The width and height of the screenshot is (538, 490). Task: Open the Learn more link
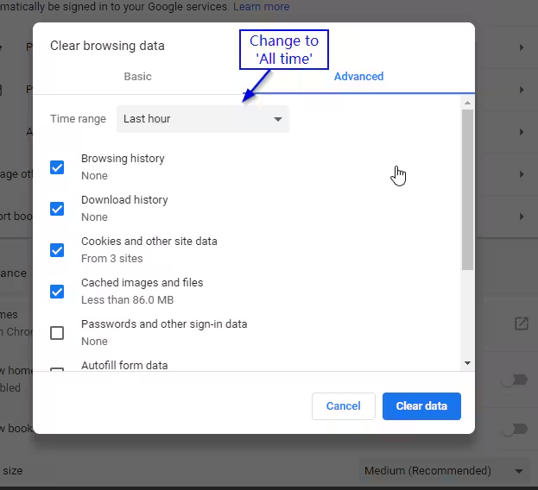click(x=262, y=6)
